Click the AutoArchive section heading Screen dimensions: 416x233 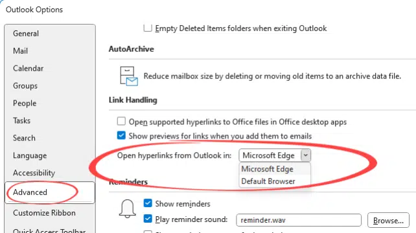(x=132, y=49)
